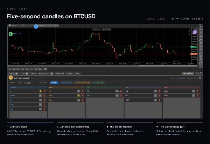The width and height of the screenshot is (210, 144).
Task: Delete the 26m timeframe row
Action: tap(83, 96)
